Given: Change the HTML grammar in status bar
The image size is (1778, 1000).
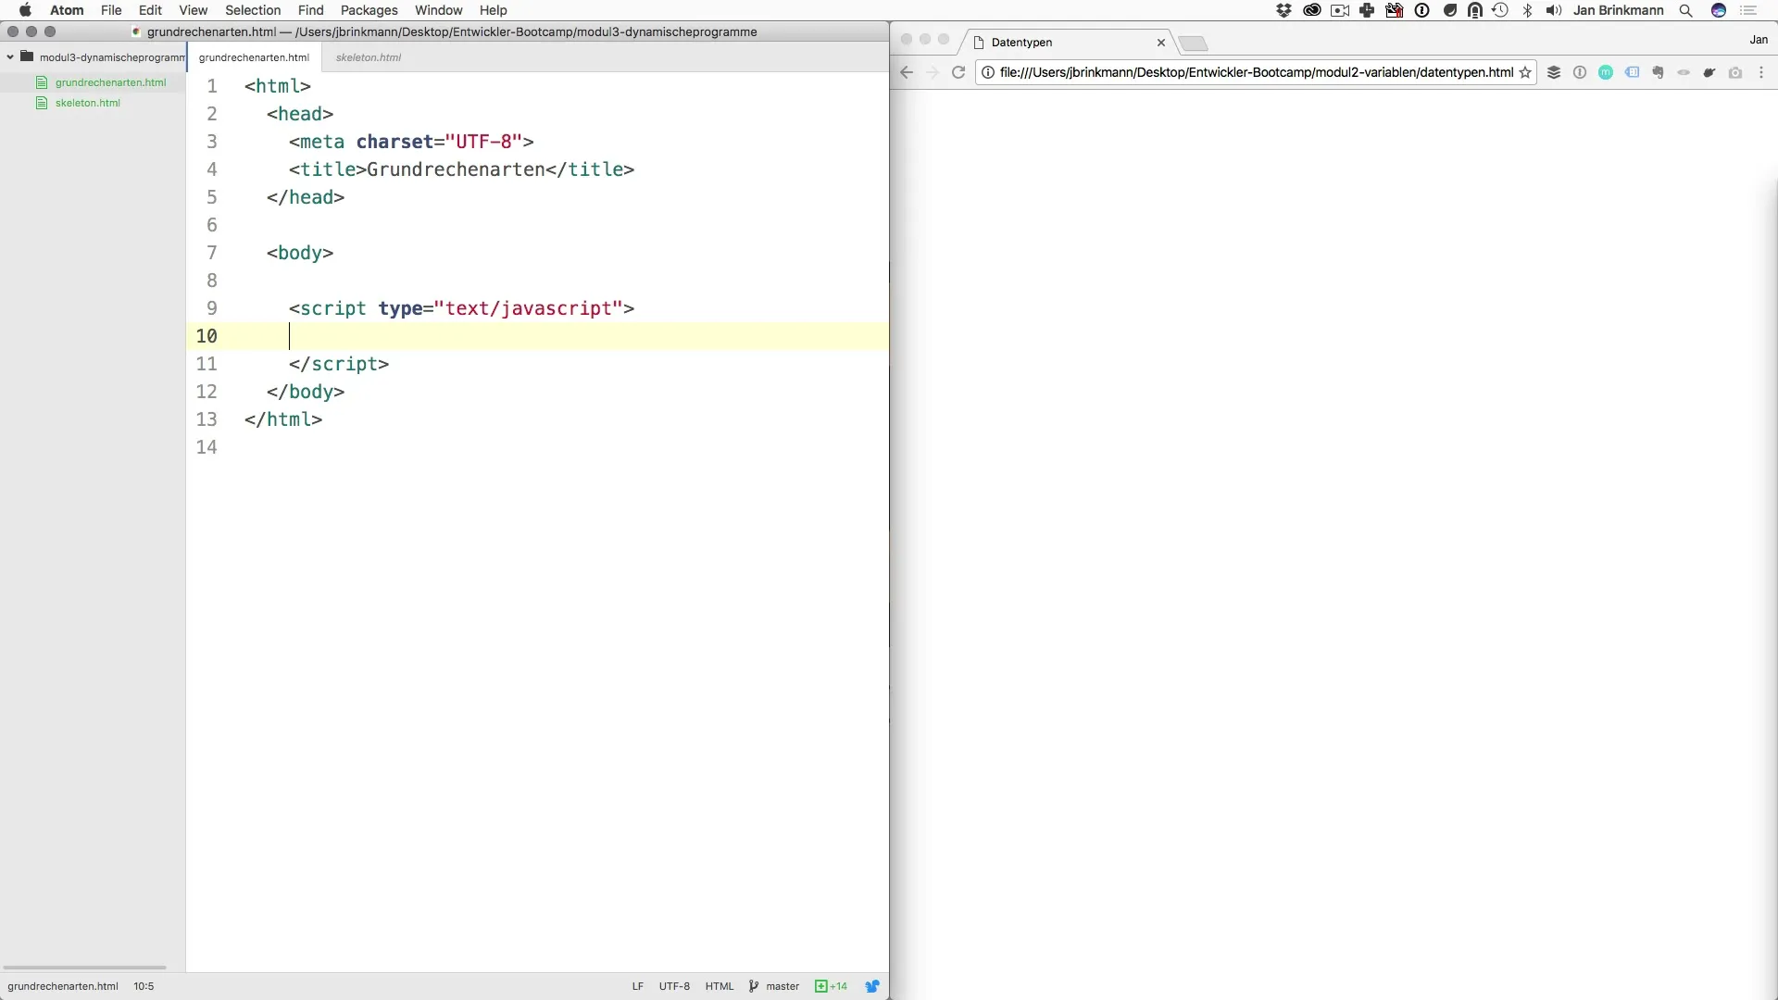Looking at the screenshot, I should coord(720,986).
